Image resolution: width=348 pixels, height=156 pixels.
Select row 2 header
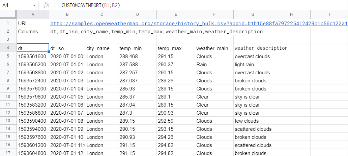[x=8, y=31]
